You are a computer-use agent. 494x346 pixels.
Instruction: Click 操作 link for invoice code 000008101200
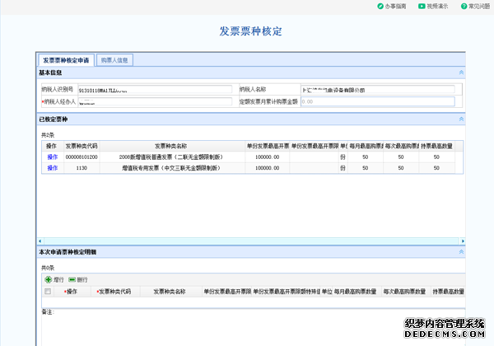[53, 157]
